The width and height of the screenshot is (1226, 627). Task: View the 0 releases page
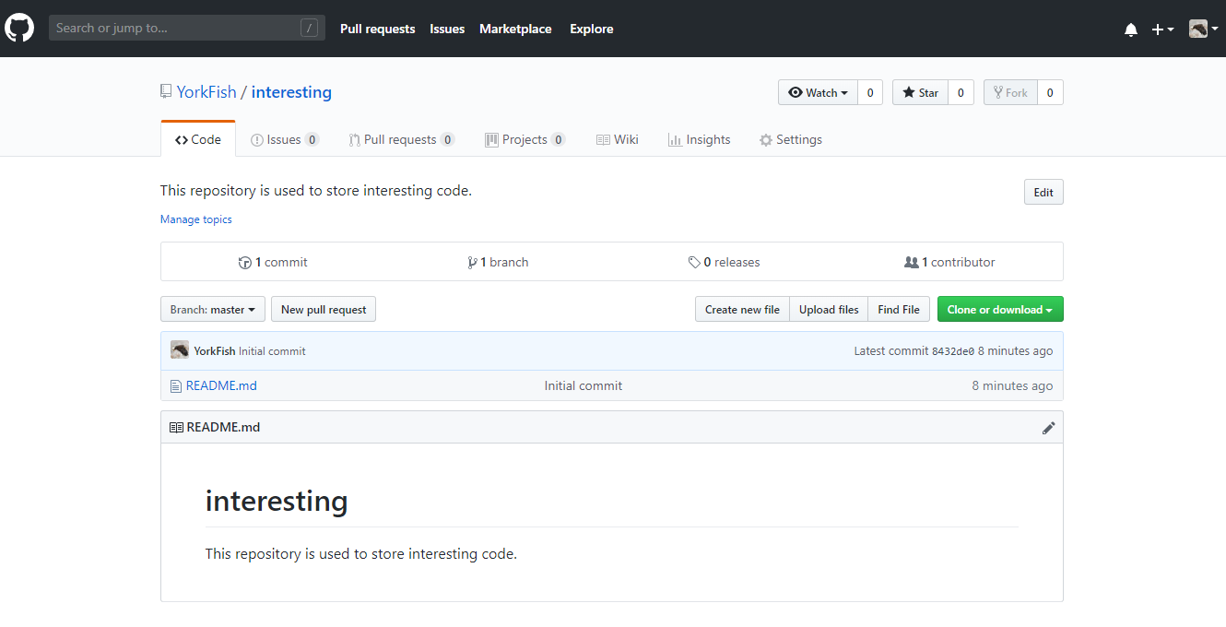click(x=725, y=262)
